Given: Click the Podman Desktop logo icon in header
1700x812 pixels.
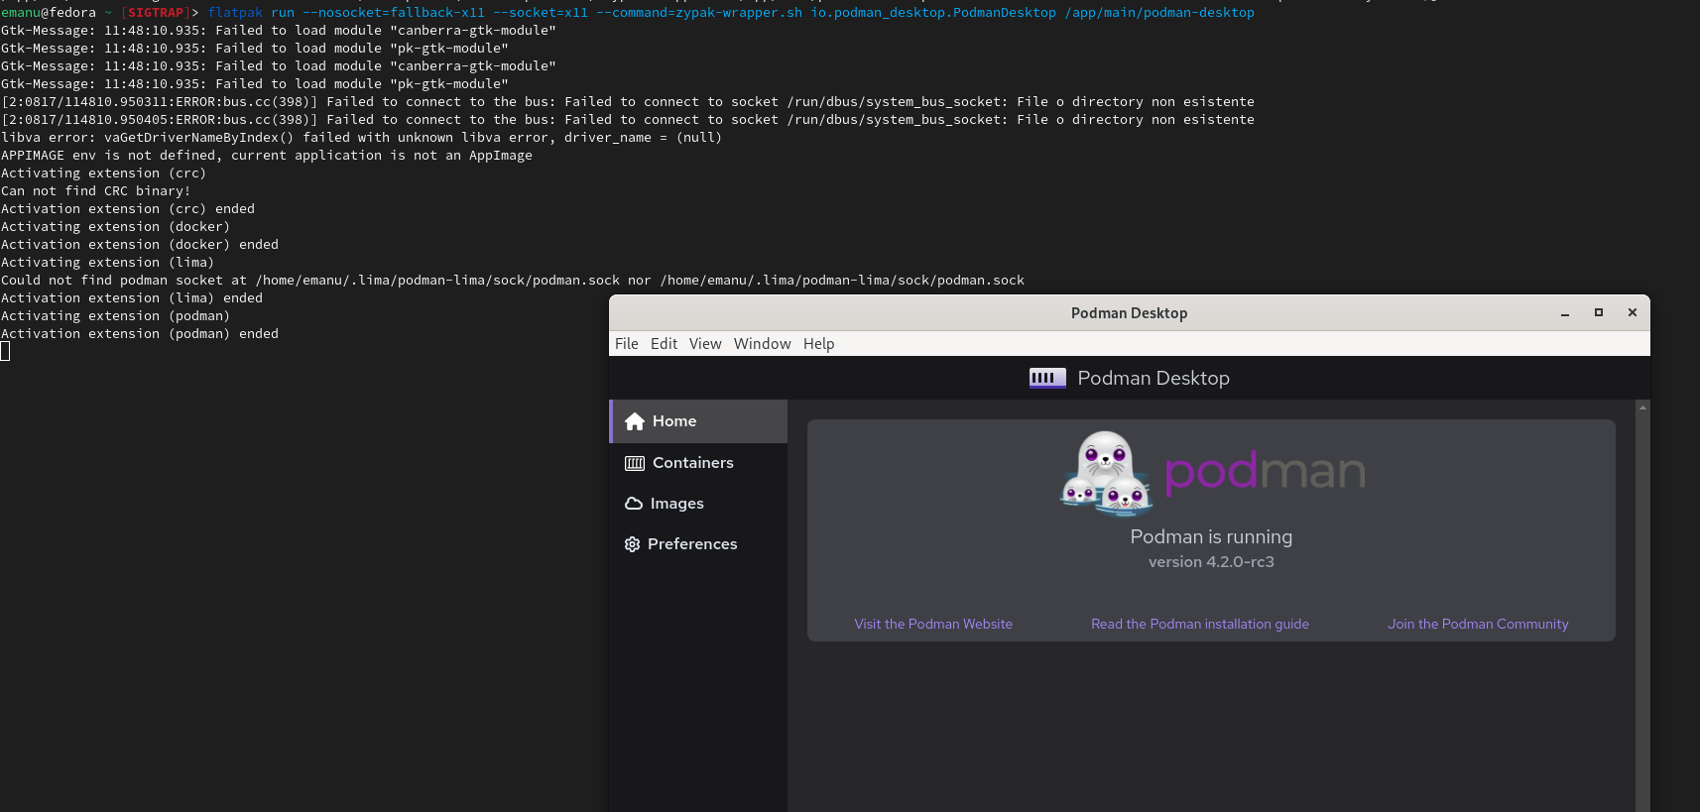Looking at the screenshot, I should click(x=1047, y=378).
